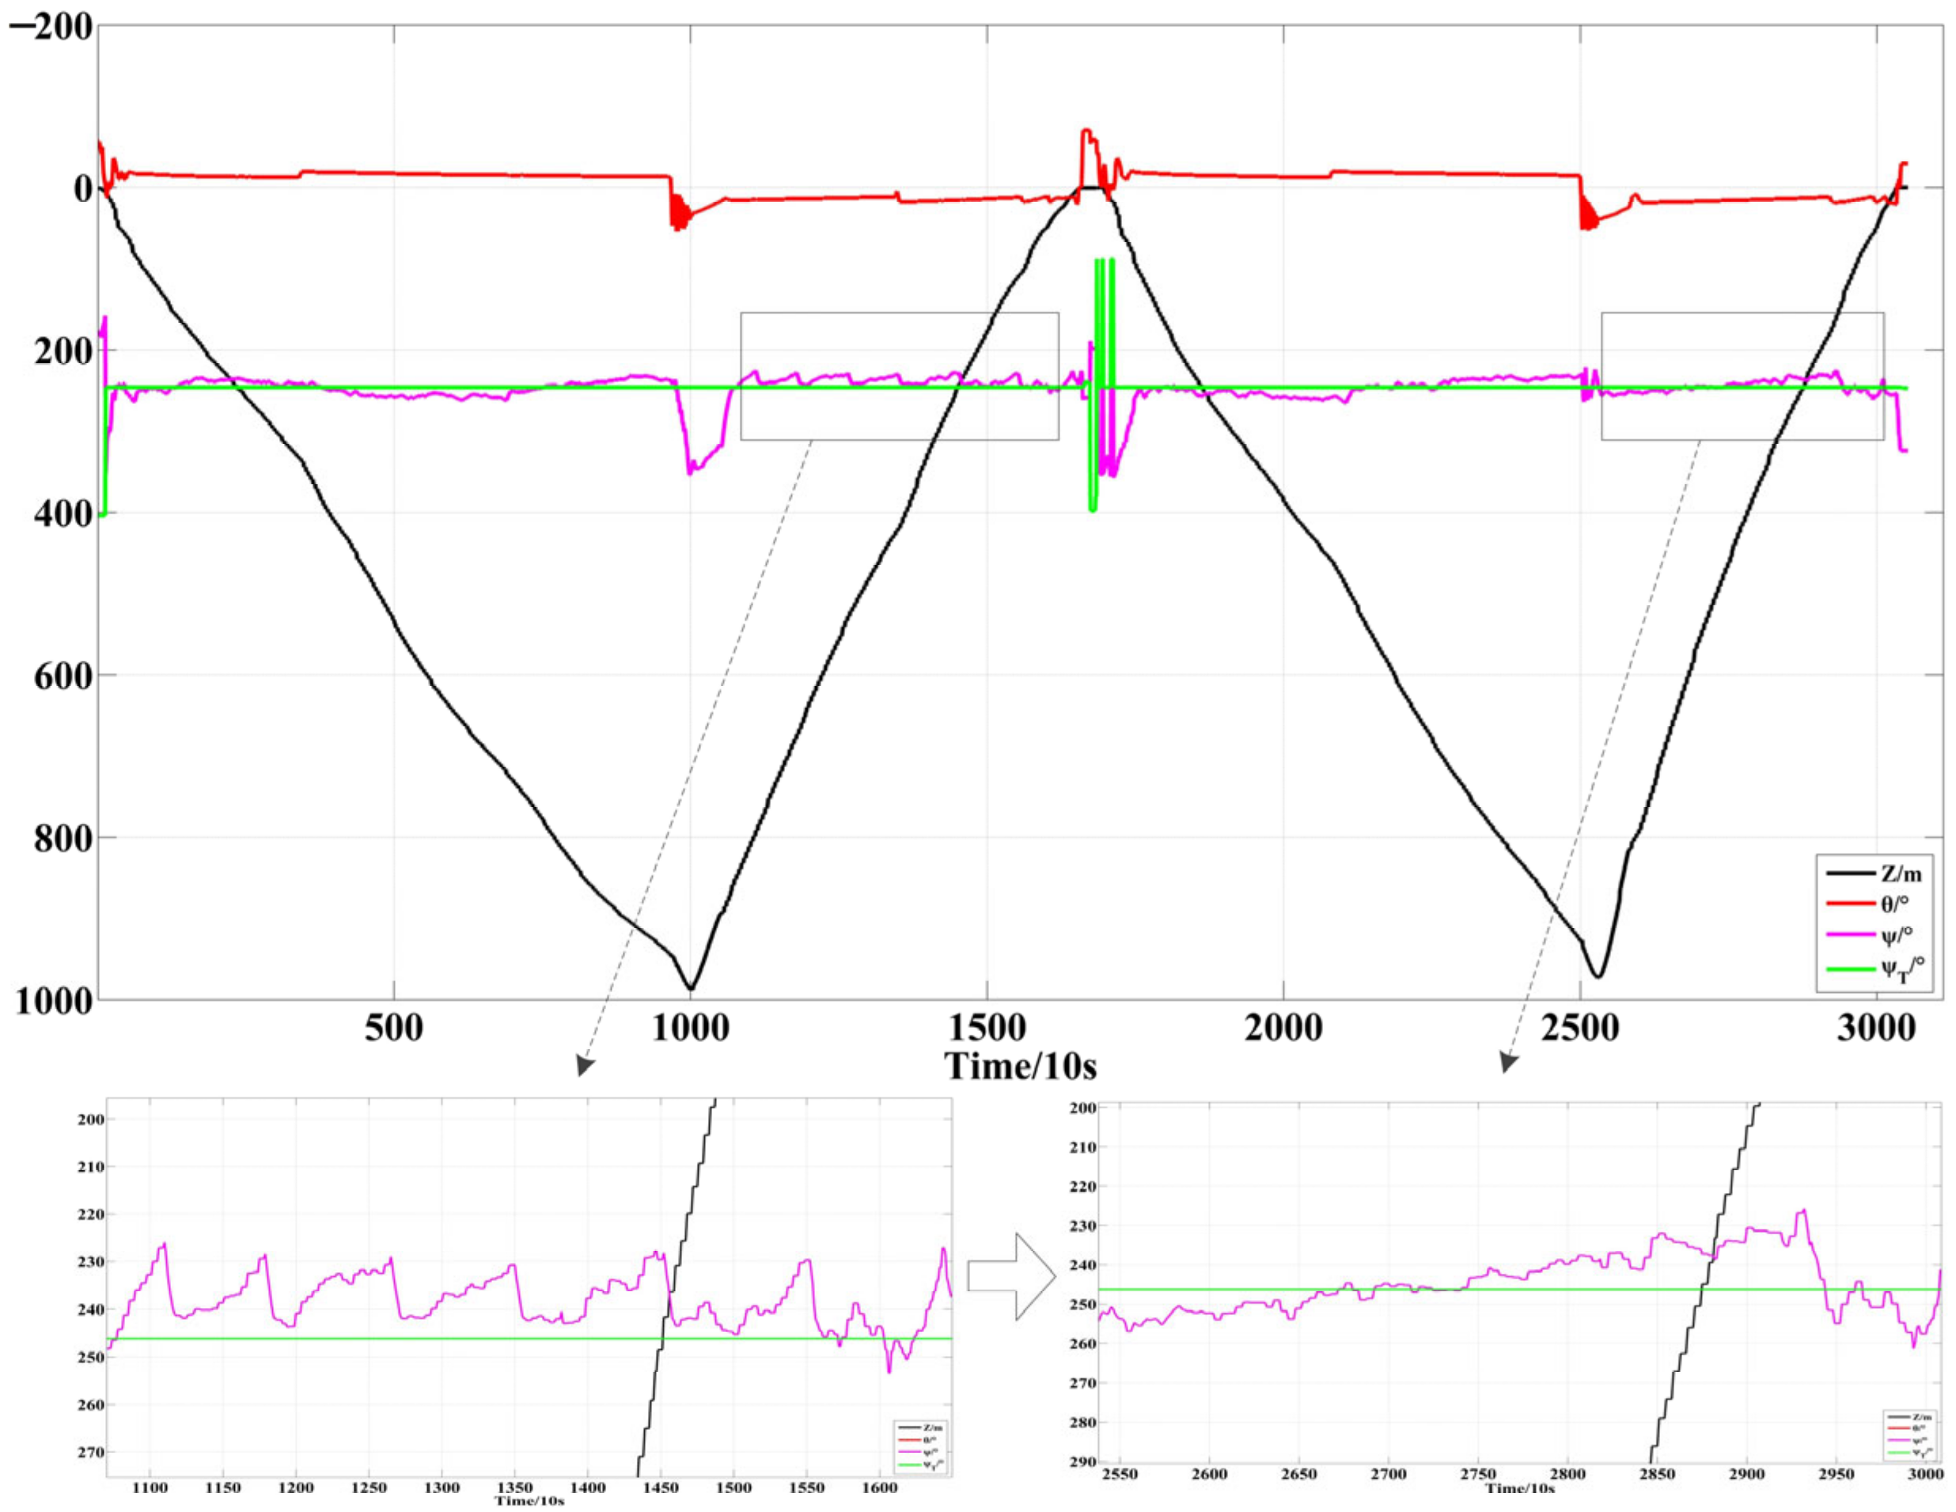
Task: Click the legend box in the right inset plot
Action: 1910,1437
